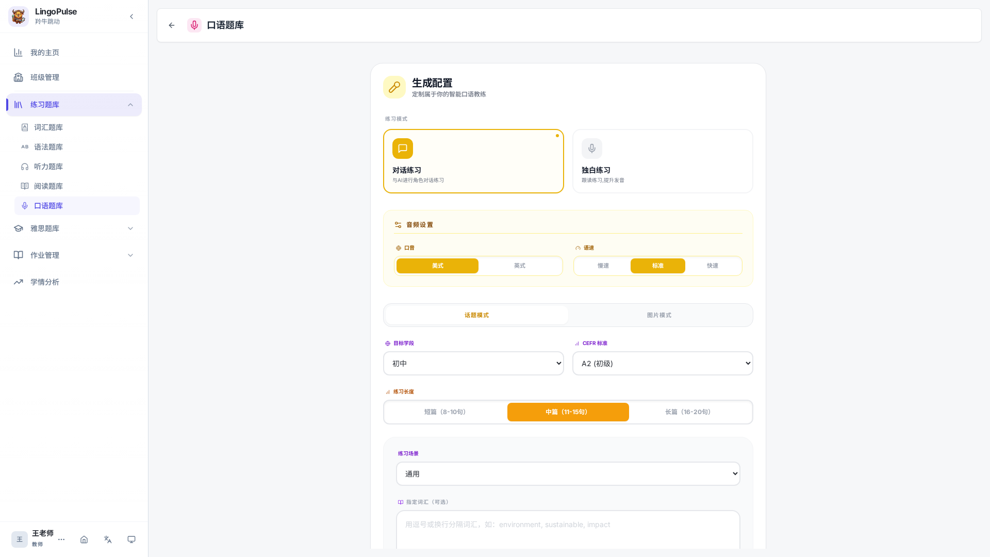Open the 目标学段 dropdown showing 初中
The image size is (990, 557).
click(473, 364)
